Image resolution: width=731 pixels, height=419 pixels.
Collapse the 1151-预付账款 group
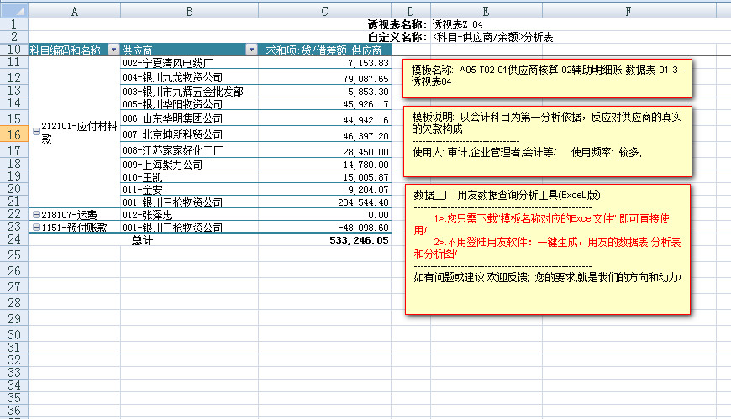[x=35, y=228]
